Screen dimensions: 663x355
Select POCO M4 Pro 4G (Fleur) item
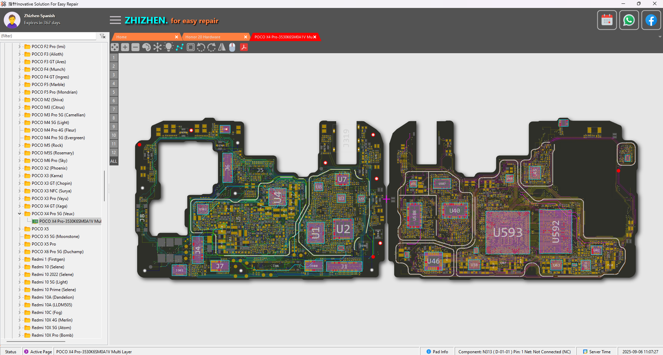tap(54, 130)
